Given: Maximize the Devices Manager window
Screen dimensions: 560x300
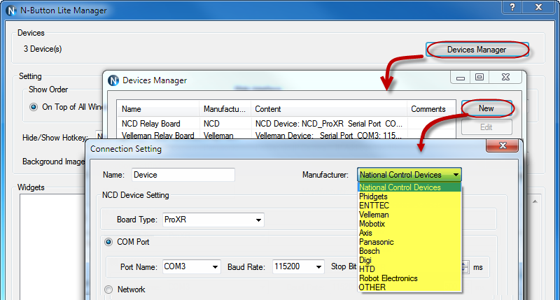Looking at the screenshot, I should coord(479,77).
